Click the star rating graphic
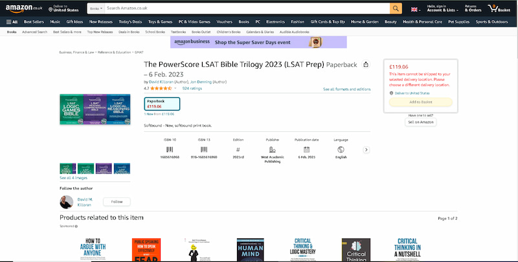Screen dimensions: 518x262 tap(161, 89)
